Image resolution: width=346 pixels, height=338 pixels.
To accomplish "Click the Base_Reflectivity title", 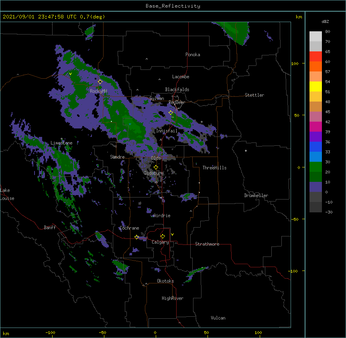I will (173, 6).
